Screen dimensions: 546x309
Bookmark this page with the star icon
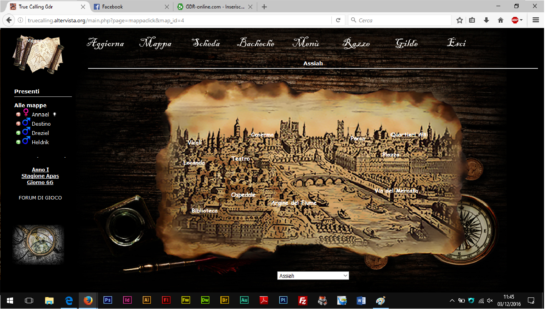point(459,20)
